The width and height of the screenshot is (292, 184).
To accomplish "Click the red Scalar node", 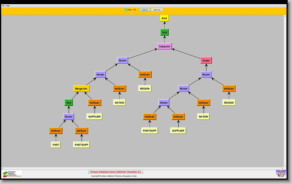I will coord(206,60).
